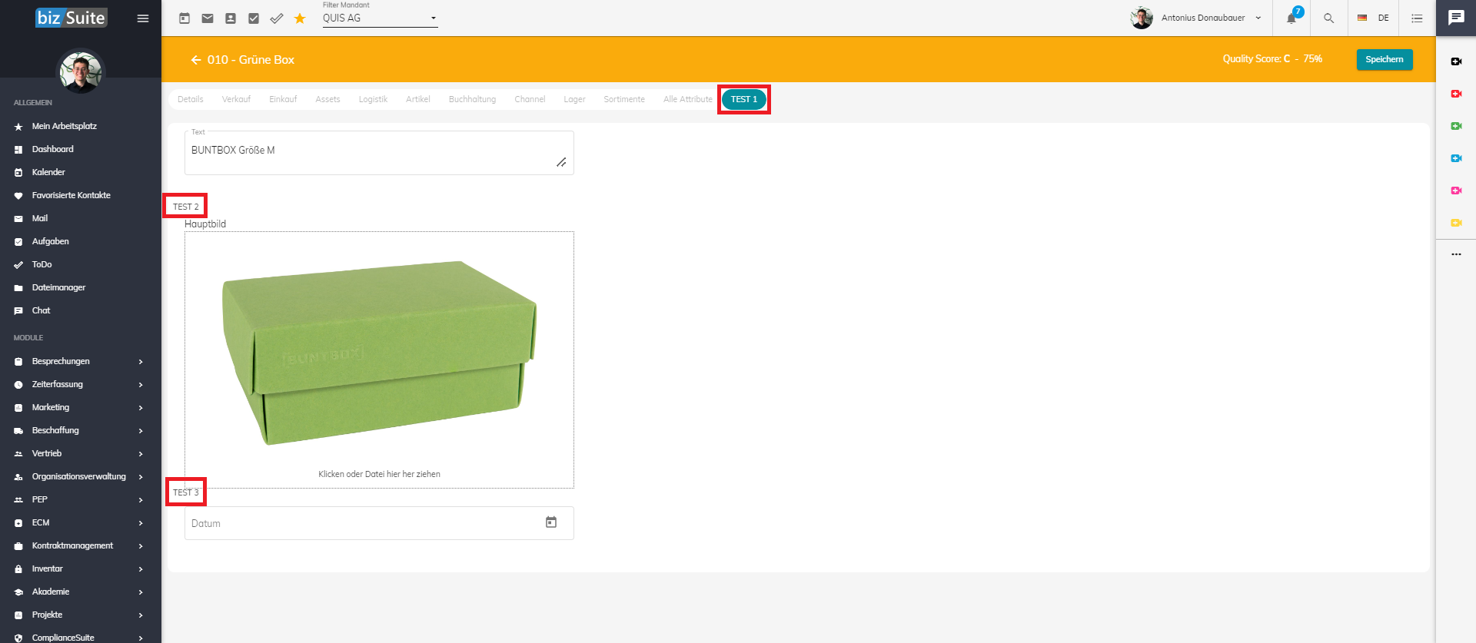Open the three-dots more options icon
Screen dimensions: 1476x643
click(x=1456, y=254)
